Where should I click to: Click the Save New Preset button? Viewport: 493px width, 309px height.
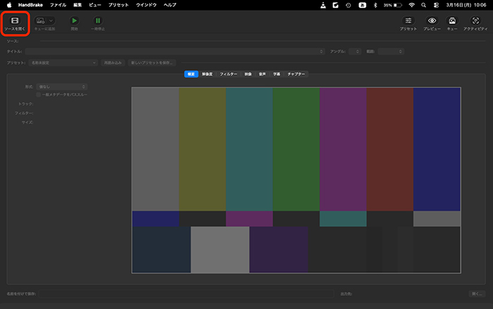click(x=150, y=63)
